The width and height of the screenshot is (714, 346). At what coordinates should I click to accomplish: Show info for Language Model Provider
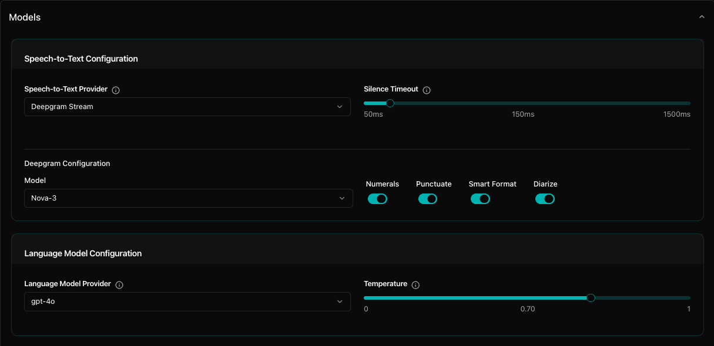(119, 285)
